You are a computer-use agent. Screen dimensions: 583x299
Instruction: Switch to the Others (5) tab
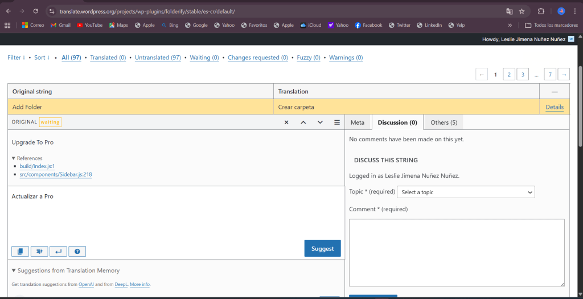pos(444,122)
